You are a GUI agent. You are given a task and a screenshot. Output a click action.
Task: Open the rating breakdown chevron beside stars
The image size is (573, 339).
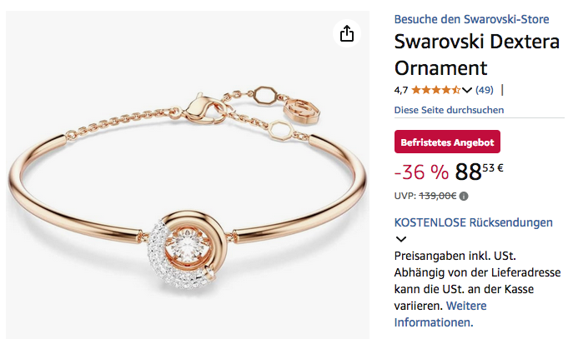tap(467, 90)
